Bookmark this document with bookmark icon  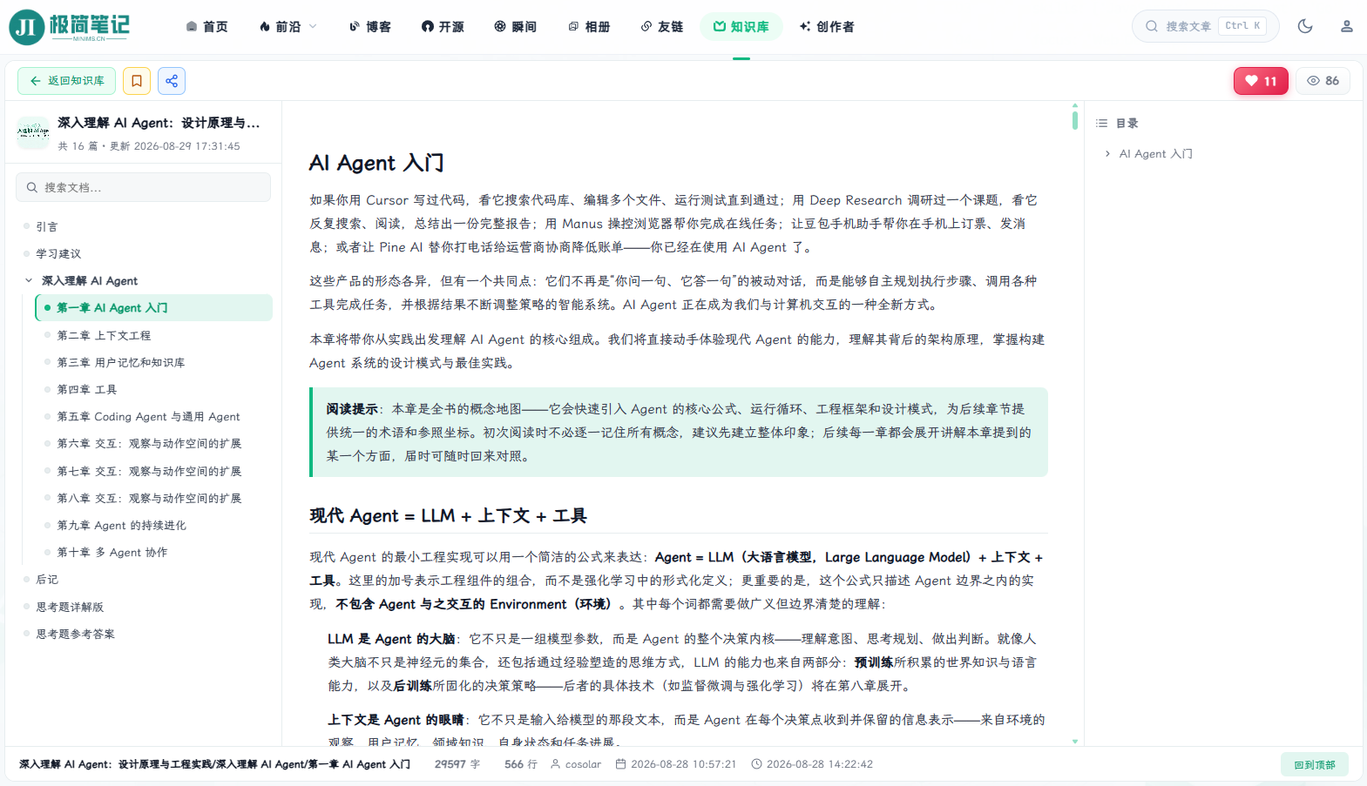(137, 81)
